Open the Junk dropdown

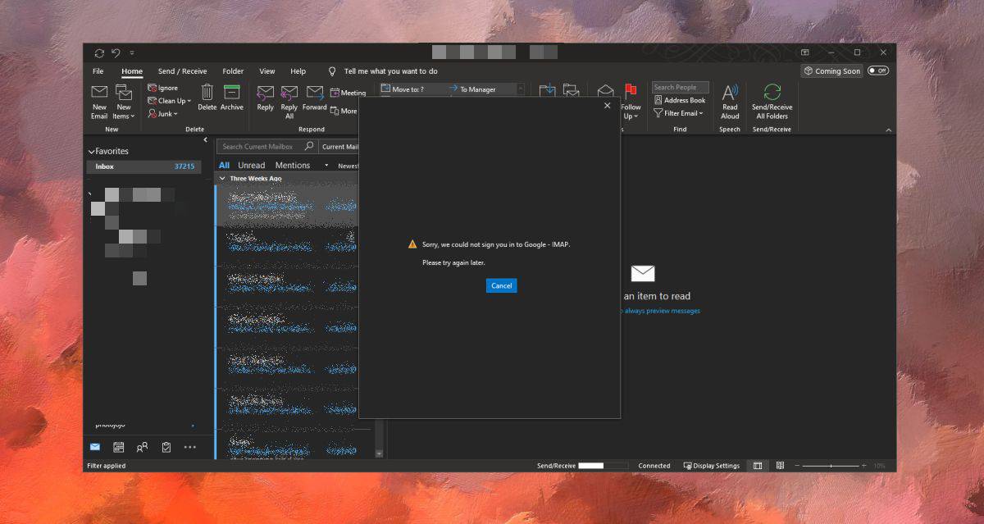(x=163, y=114)
